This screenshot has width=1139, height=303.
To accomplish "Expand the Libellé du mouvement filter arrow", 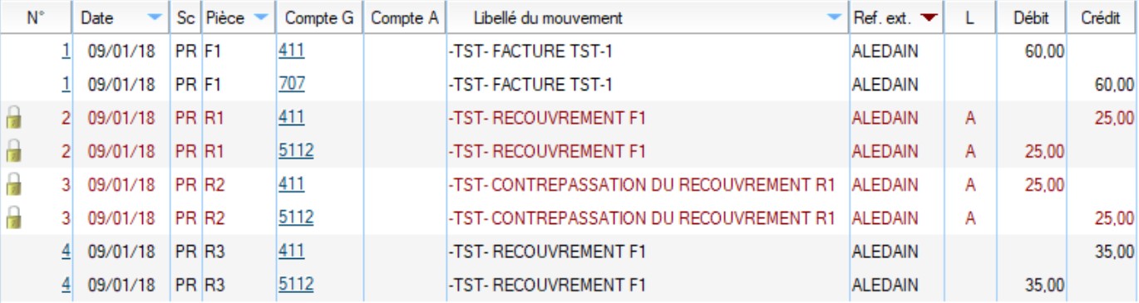I will click(834, 17).
